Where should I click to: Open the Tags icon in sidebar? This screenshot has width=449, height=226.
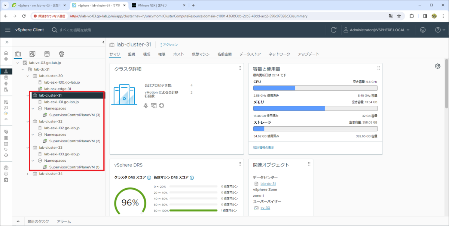(x=6, y=149)
